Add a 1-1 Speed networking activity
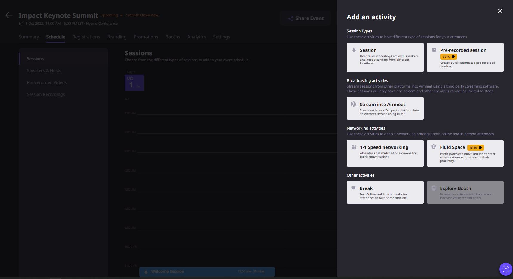Viewport: 513px width, 279px height. click(x=385, y=153)
